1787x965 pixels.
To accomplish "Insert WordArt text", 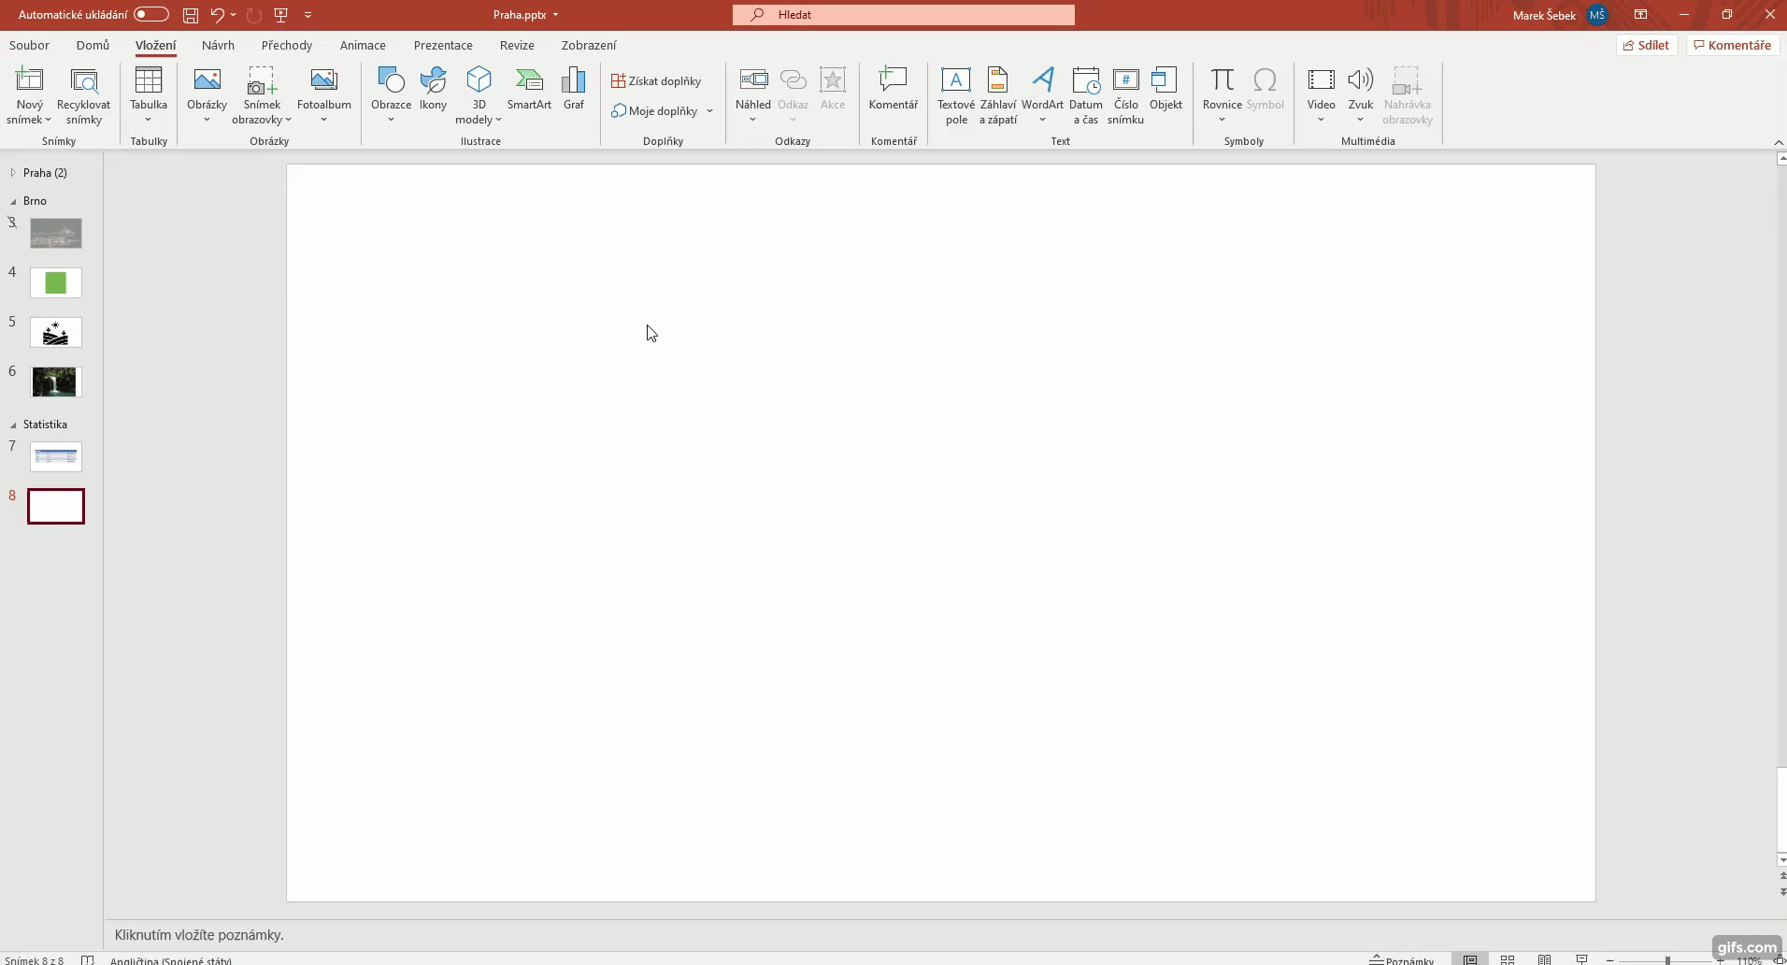I will (x=1043, y=94).
